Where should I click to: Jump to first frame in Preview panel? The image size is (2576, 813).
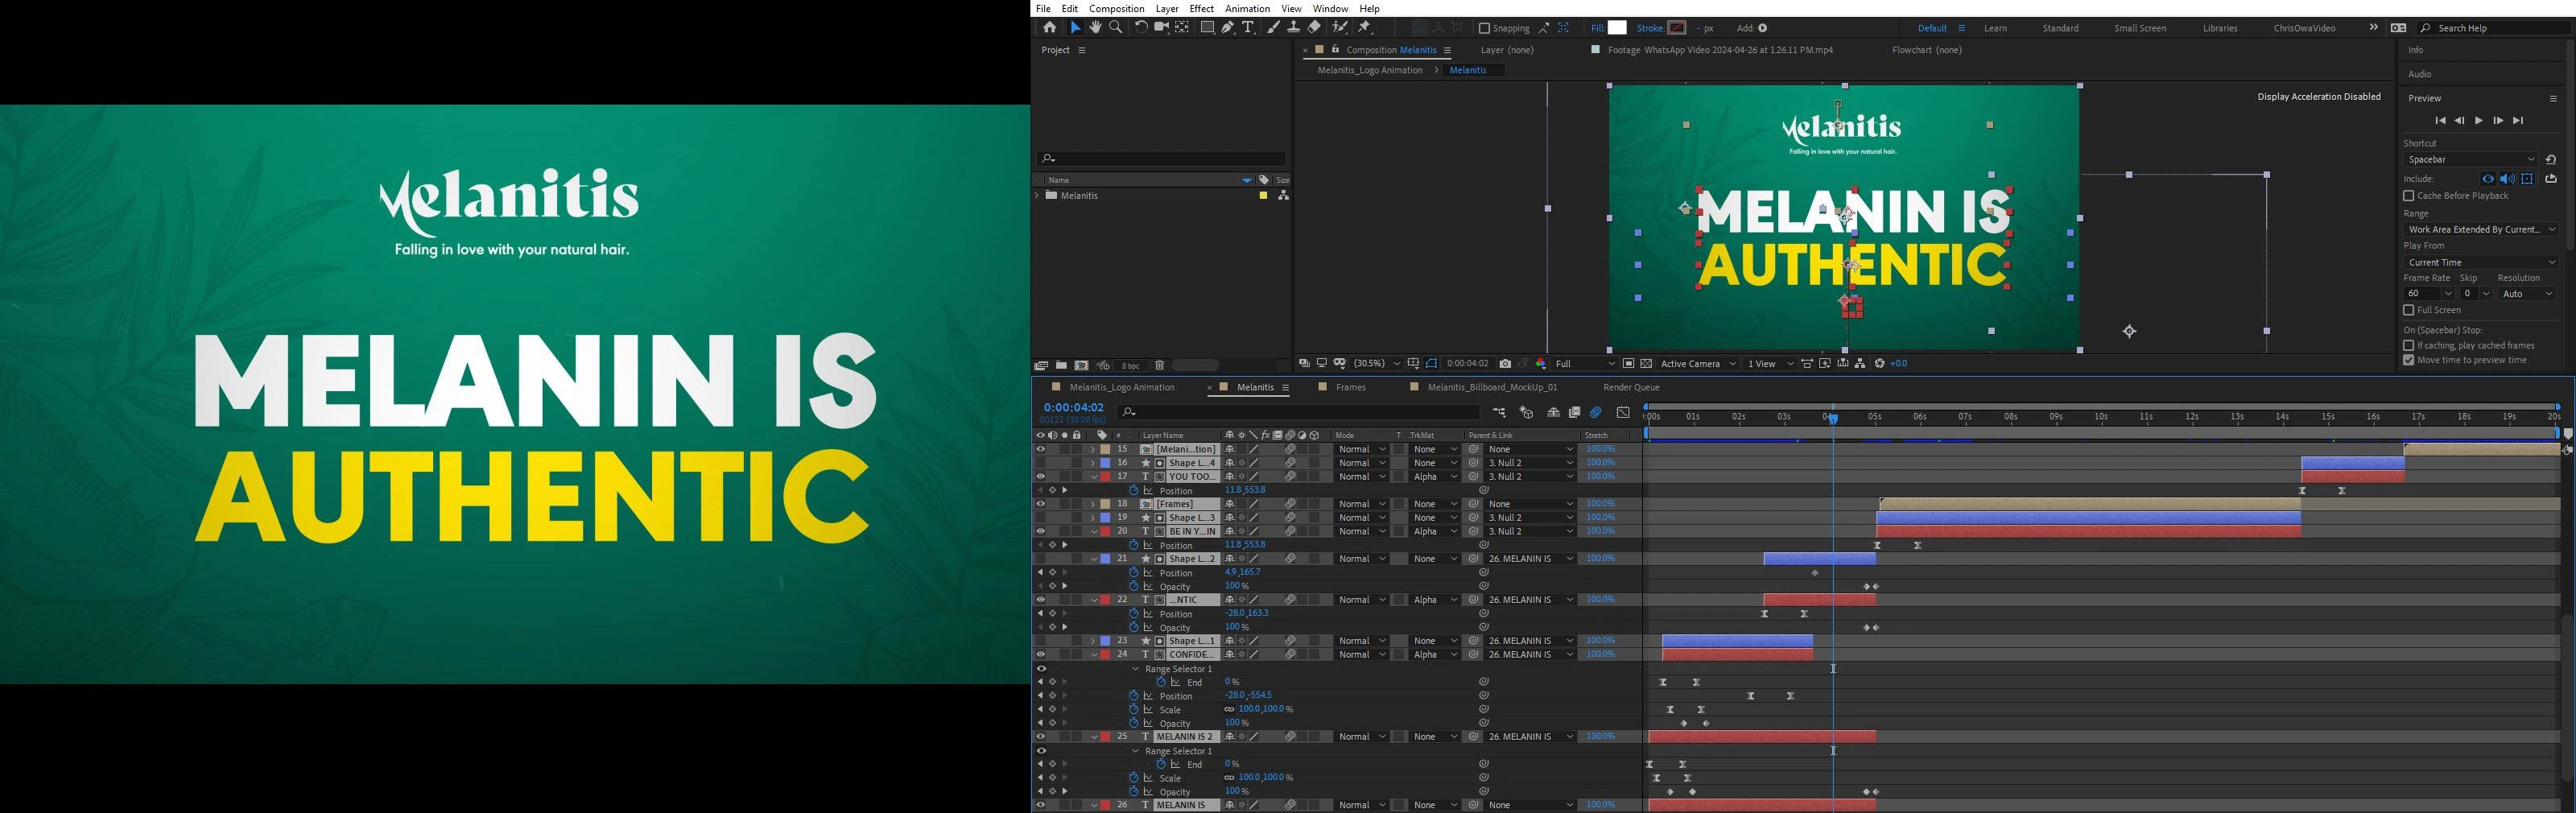pyautogui.click(x=2440, y=121)
